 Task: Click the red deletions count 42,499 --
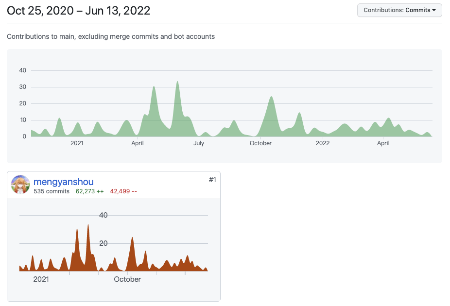(x=123, y=191)
